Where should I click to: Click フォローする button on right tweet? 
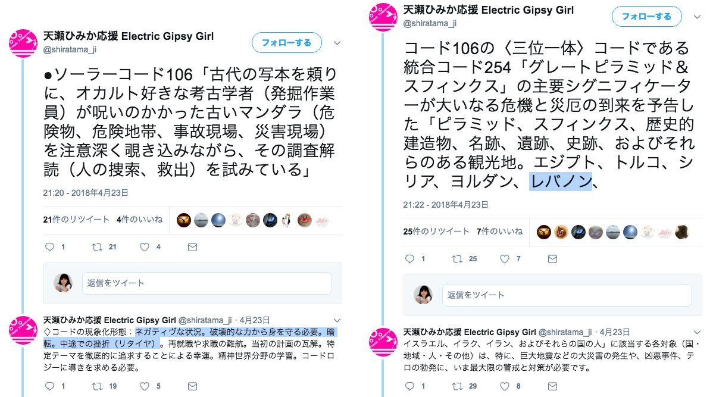[x=646, y=17]
